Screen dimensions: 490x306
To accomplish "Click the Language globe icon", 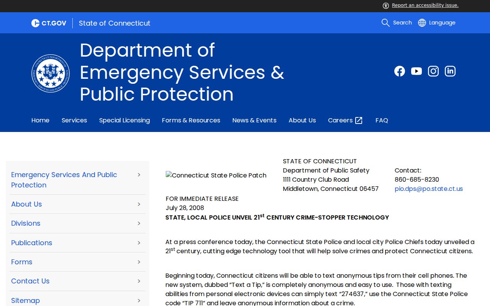I will click(x=422, y=23).
